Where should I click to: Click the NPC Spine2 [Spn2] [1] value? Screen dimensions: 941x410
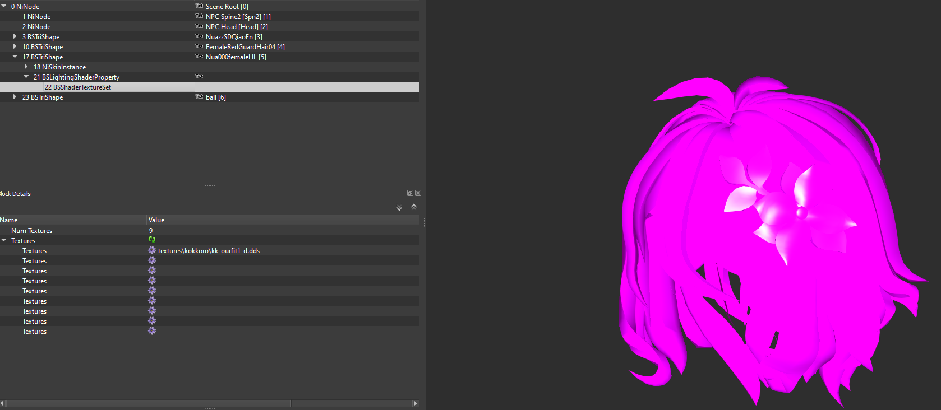click(x=238, y=17)
